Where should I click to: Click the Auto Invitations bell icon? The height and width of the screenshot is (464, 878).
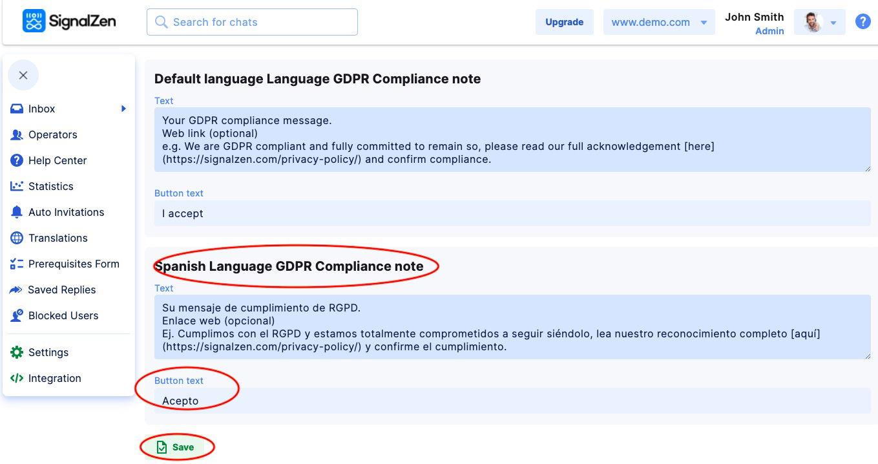coord(17,213)
